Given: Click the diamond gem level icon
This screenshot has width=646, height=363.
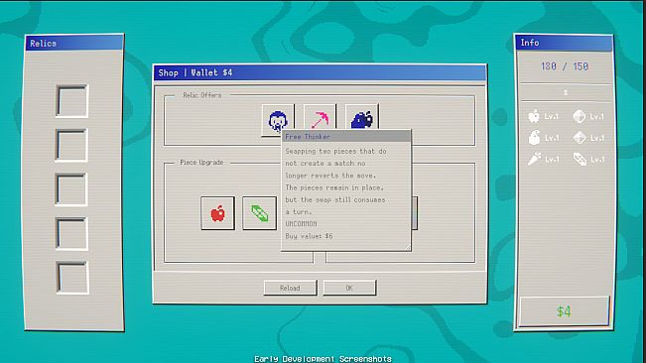Looking at the screenshot, I should pyautogui.click(x=580, y=138).
